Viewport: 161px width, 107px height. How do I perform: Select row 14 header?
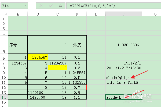[x=4, y=97]
